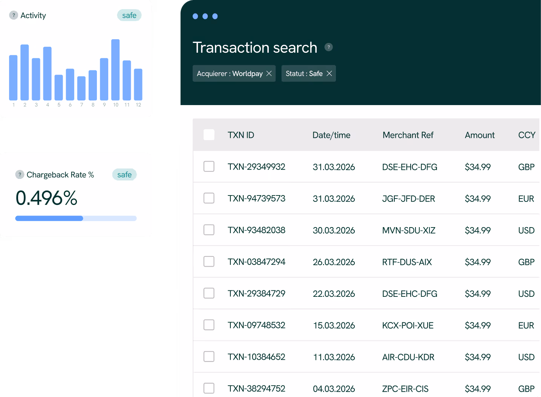541x397 pixels.
Task: Select the date 11.03.2026
Action: coord(334,357)
